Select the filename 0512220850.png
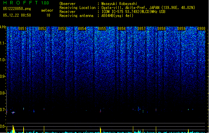 pos(17,9)
